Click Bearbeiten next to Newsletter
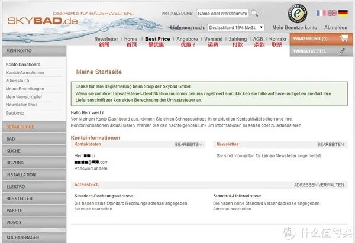This screenshot has width=355, height=243. (x=330, y=144)
